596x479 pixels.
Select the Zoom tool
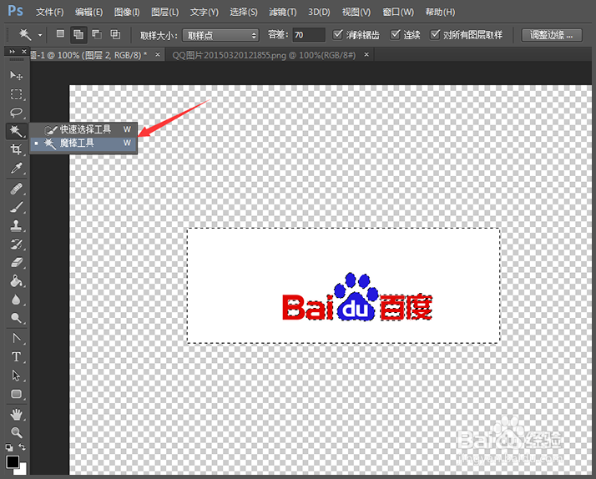click(16, 432)
